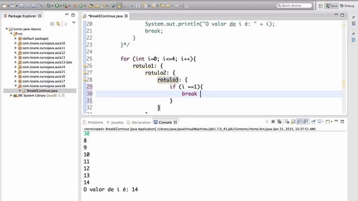The width and height of the screenshot is (358, 201).
Task: Click the Save toolbar icon
Action: 21,6
